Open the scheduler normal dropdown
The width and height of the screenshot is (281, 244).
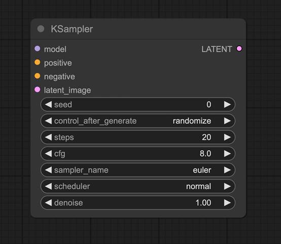pyautogui.click(x=138, y=187)
